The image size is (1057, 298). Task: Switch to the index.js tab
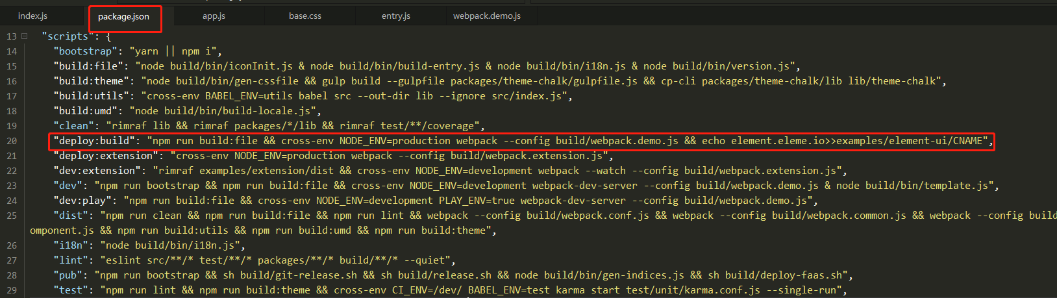(32, 16)
